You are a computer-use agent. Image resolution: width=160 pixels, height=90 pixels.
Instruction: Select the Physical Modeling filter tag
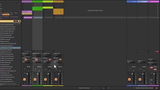[x=4, y=17]
